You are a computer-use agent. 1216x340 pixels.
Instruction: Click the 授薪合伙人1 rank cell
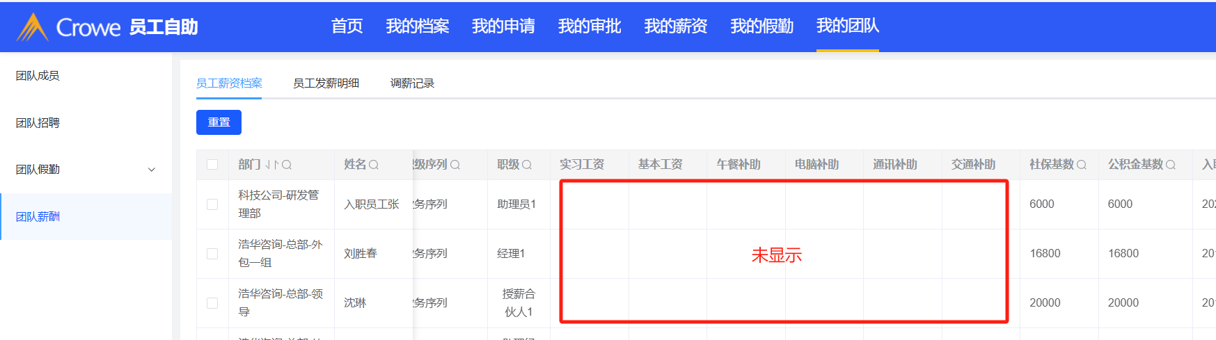click(519, 303)
